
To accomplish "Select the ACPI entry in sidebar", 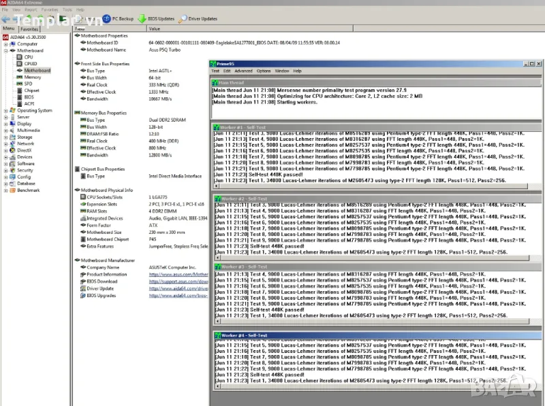I will coord(29,103).
